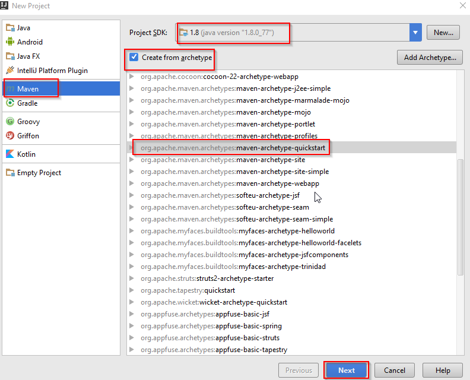Click the Android robot icon
Viewport: 470px width, 380px height.
coord(10,42)
